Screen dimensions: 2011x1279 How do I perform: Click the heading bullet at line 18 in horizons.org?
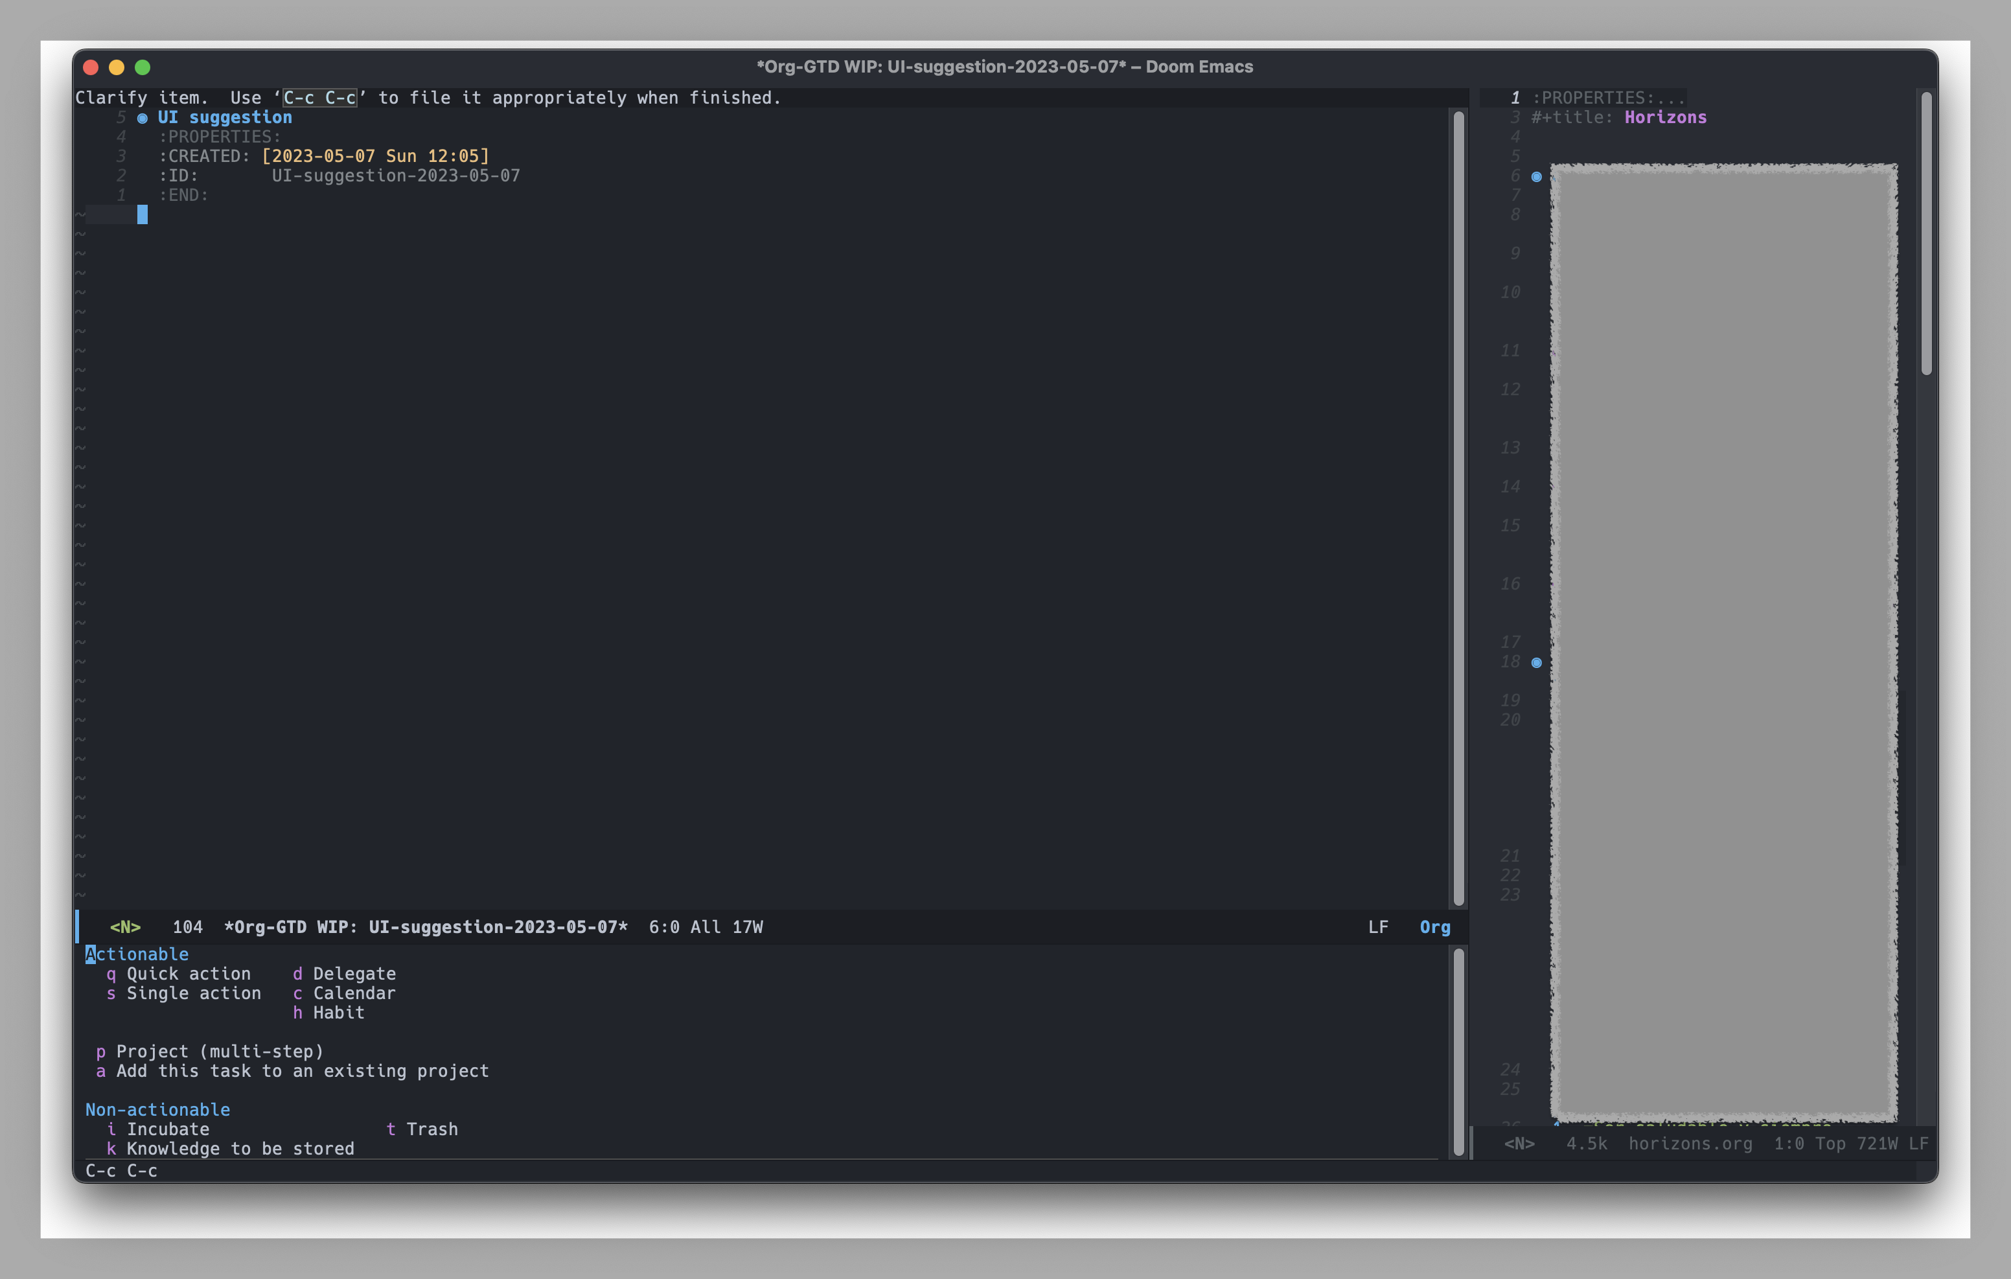coord(1536,662)
